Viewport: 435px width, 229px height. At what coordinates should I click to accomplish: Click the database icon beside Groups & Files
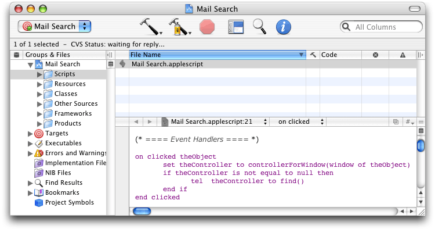(17, 55)
